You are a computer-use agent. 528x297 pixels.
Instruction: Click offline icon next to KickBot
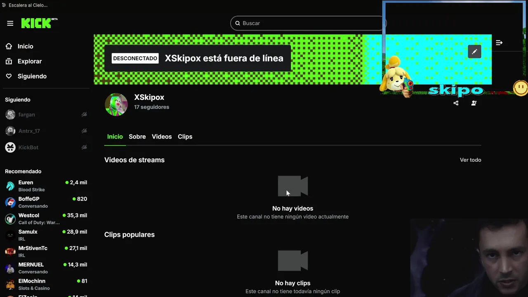point(84,147)
